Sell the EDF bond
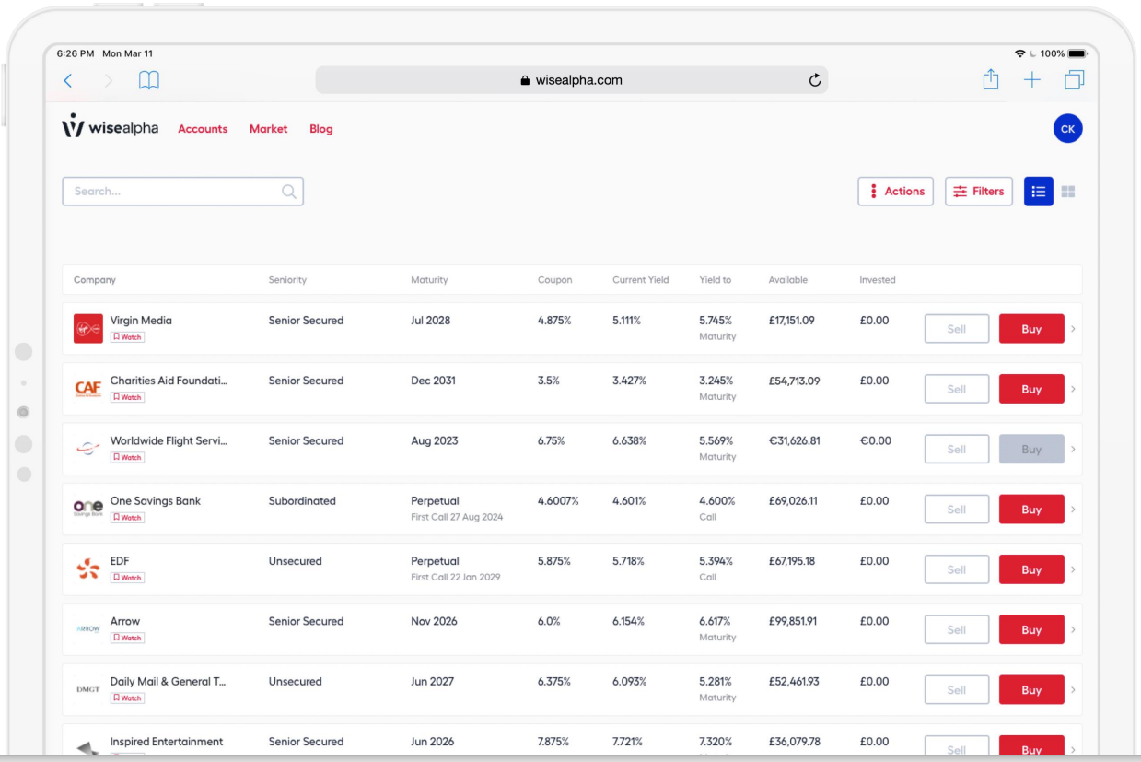This screenshot has height=762, width=1141. [957, 569]
